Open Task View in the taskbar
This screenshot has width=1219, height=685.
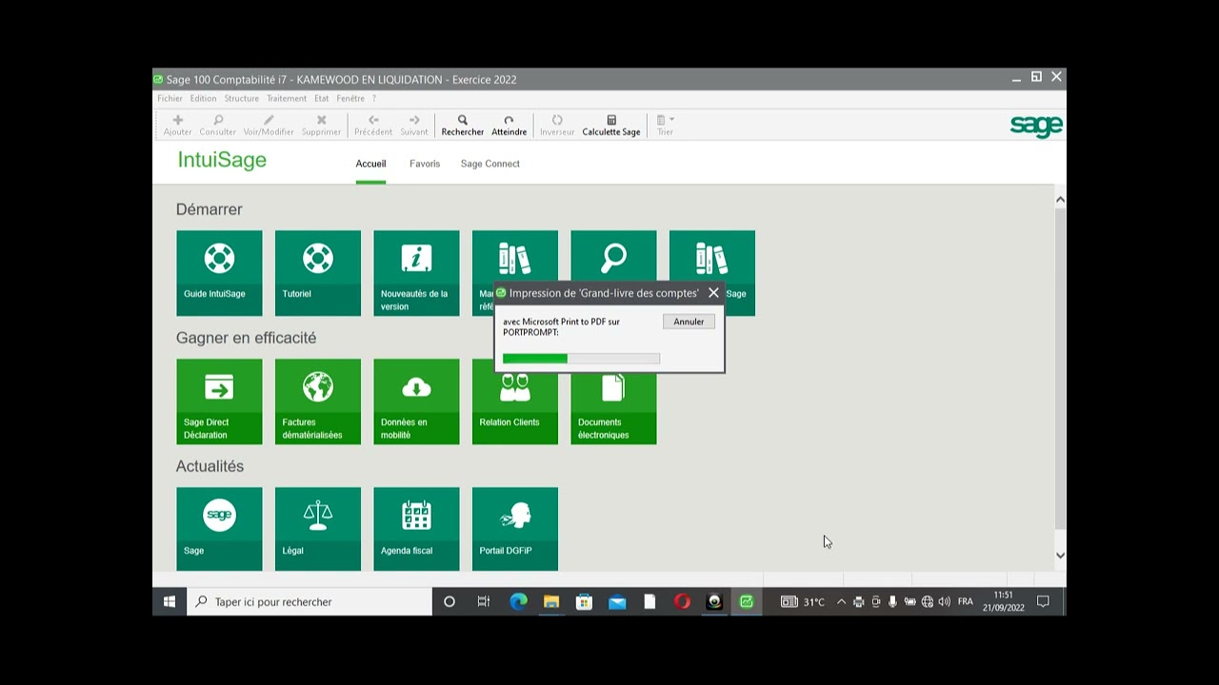(484, 601)
